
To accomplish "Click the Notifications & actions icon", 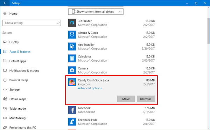I will [5, 70].
